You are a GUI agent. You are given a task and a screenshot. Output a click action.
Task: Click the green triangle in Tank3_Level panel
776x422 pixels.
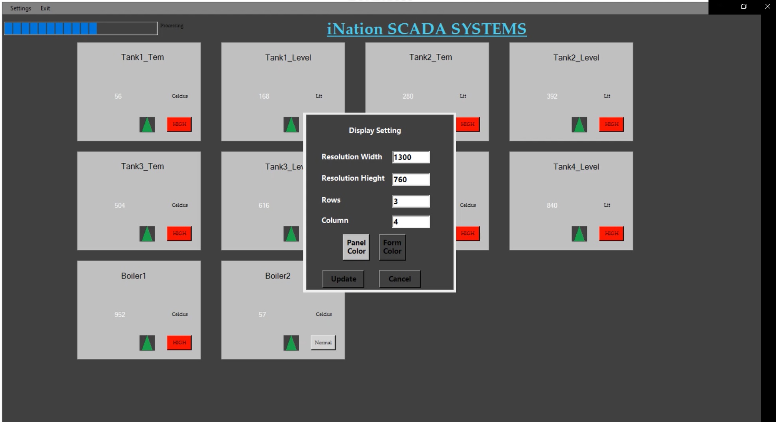[x=291, y=233]
